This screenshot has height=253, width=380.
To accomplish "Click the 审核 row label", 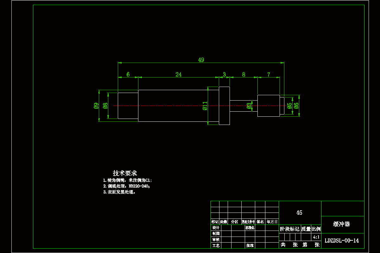I will coord(216,240).
